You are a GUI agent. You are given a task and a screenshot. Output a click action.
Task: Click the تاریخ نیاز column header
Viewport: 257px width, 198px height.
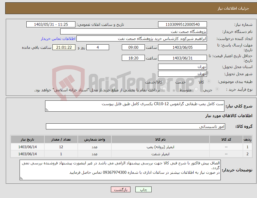click(x=27, y=140)
